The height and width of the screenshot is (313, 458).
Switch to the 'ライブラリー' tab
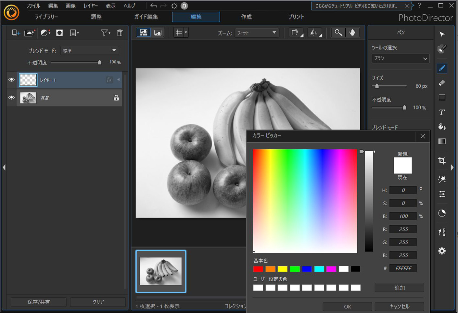click(46, 17)
